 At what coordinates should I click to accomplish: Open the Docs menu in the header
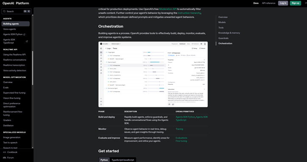point(256,3)
